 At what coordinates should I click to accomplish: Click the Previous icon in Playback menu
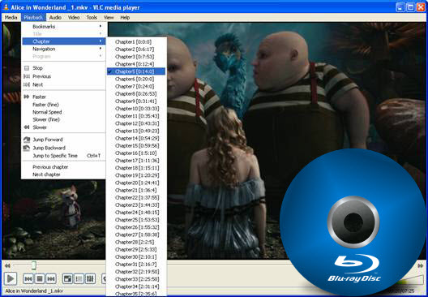[x=27, y=76]
